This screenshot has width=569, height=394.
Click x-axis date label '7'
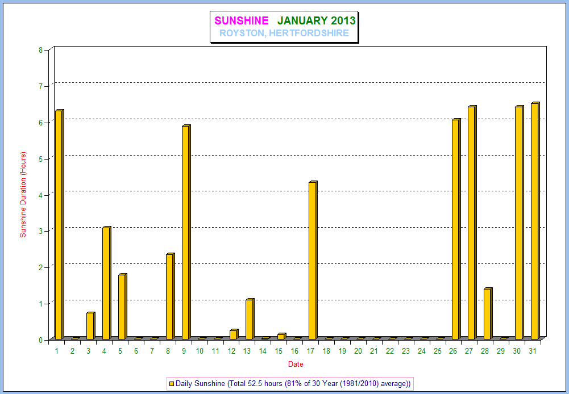point(152,351)
